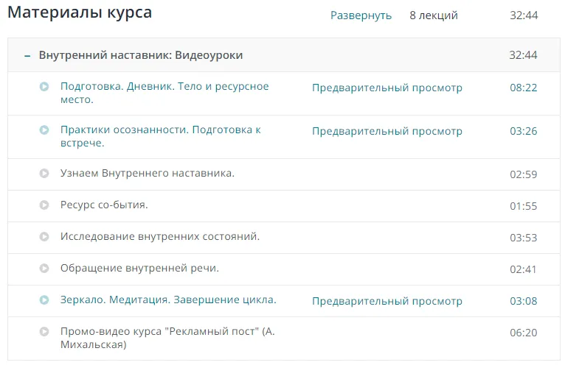Select the 'Узнаем Внутреннего наставника.' lecture row
Image resolution: width=565 pixels, height=365 pixels.
pyautogui.click(x=148, y=173)
